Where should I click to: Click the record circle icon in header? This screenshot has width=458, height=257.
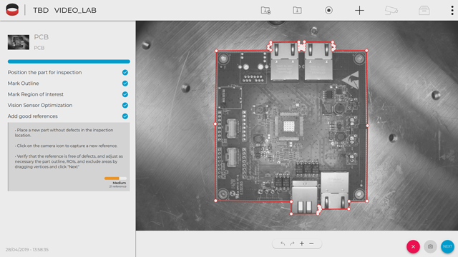[x=328, y=11]
